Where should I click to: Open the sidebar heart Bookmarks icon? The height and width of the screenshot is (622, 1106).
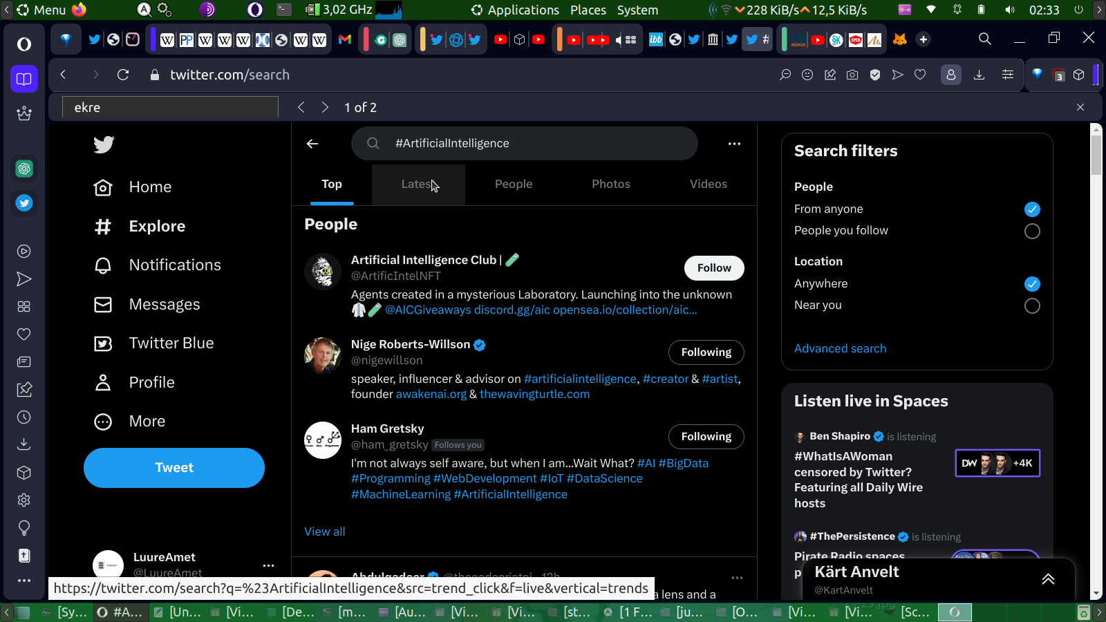tap(24, 334)
